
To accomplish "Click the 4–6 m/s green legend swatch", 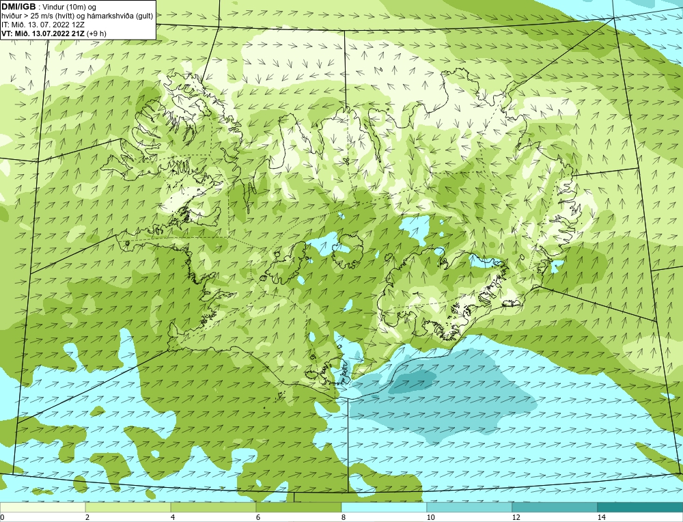I will [x=213, y=507].
